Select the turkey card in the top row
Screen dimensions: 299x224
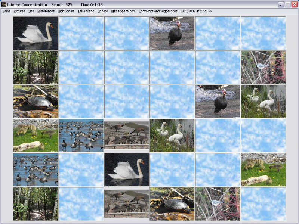(x=172, y=33)
